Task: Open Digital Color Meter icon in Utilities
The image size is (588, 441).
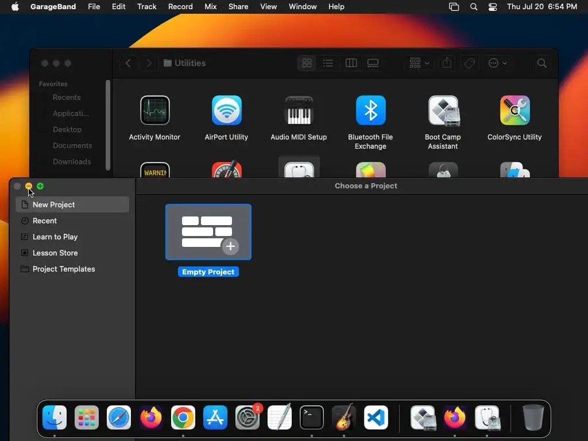Action: [x=226, y=169]
